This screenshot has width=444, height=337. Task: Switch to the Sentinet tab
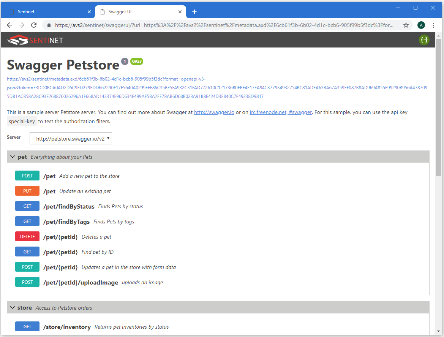point(47,12)
